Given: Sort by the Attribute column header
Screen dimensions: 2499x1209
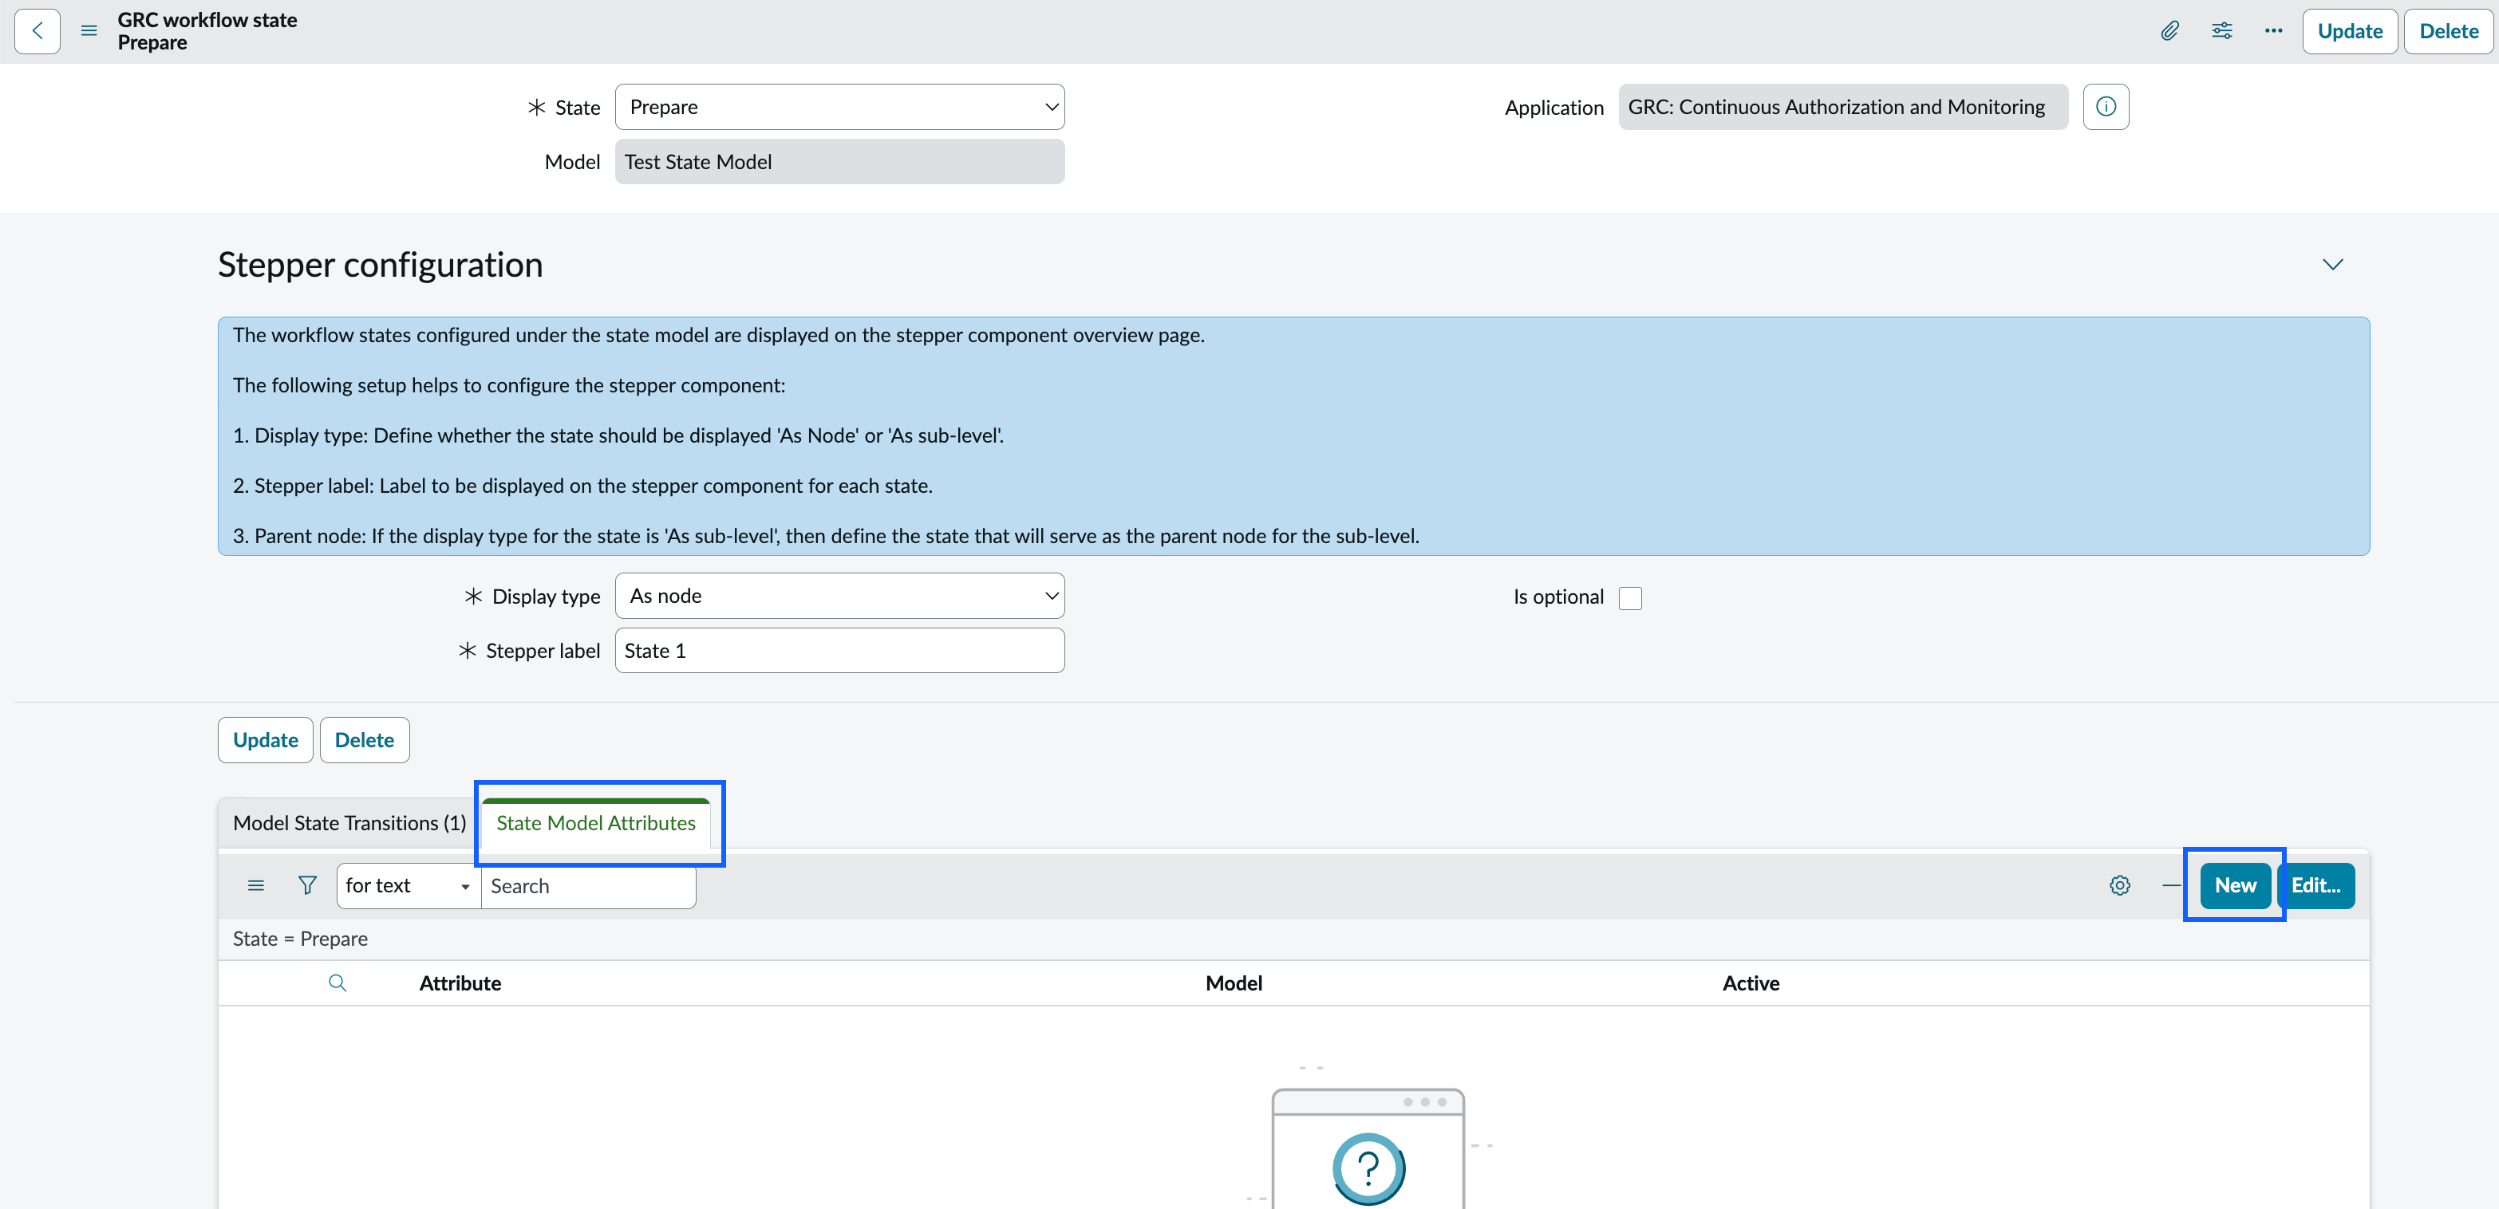Looking at the screenshot, I should 460,983.
